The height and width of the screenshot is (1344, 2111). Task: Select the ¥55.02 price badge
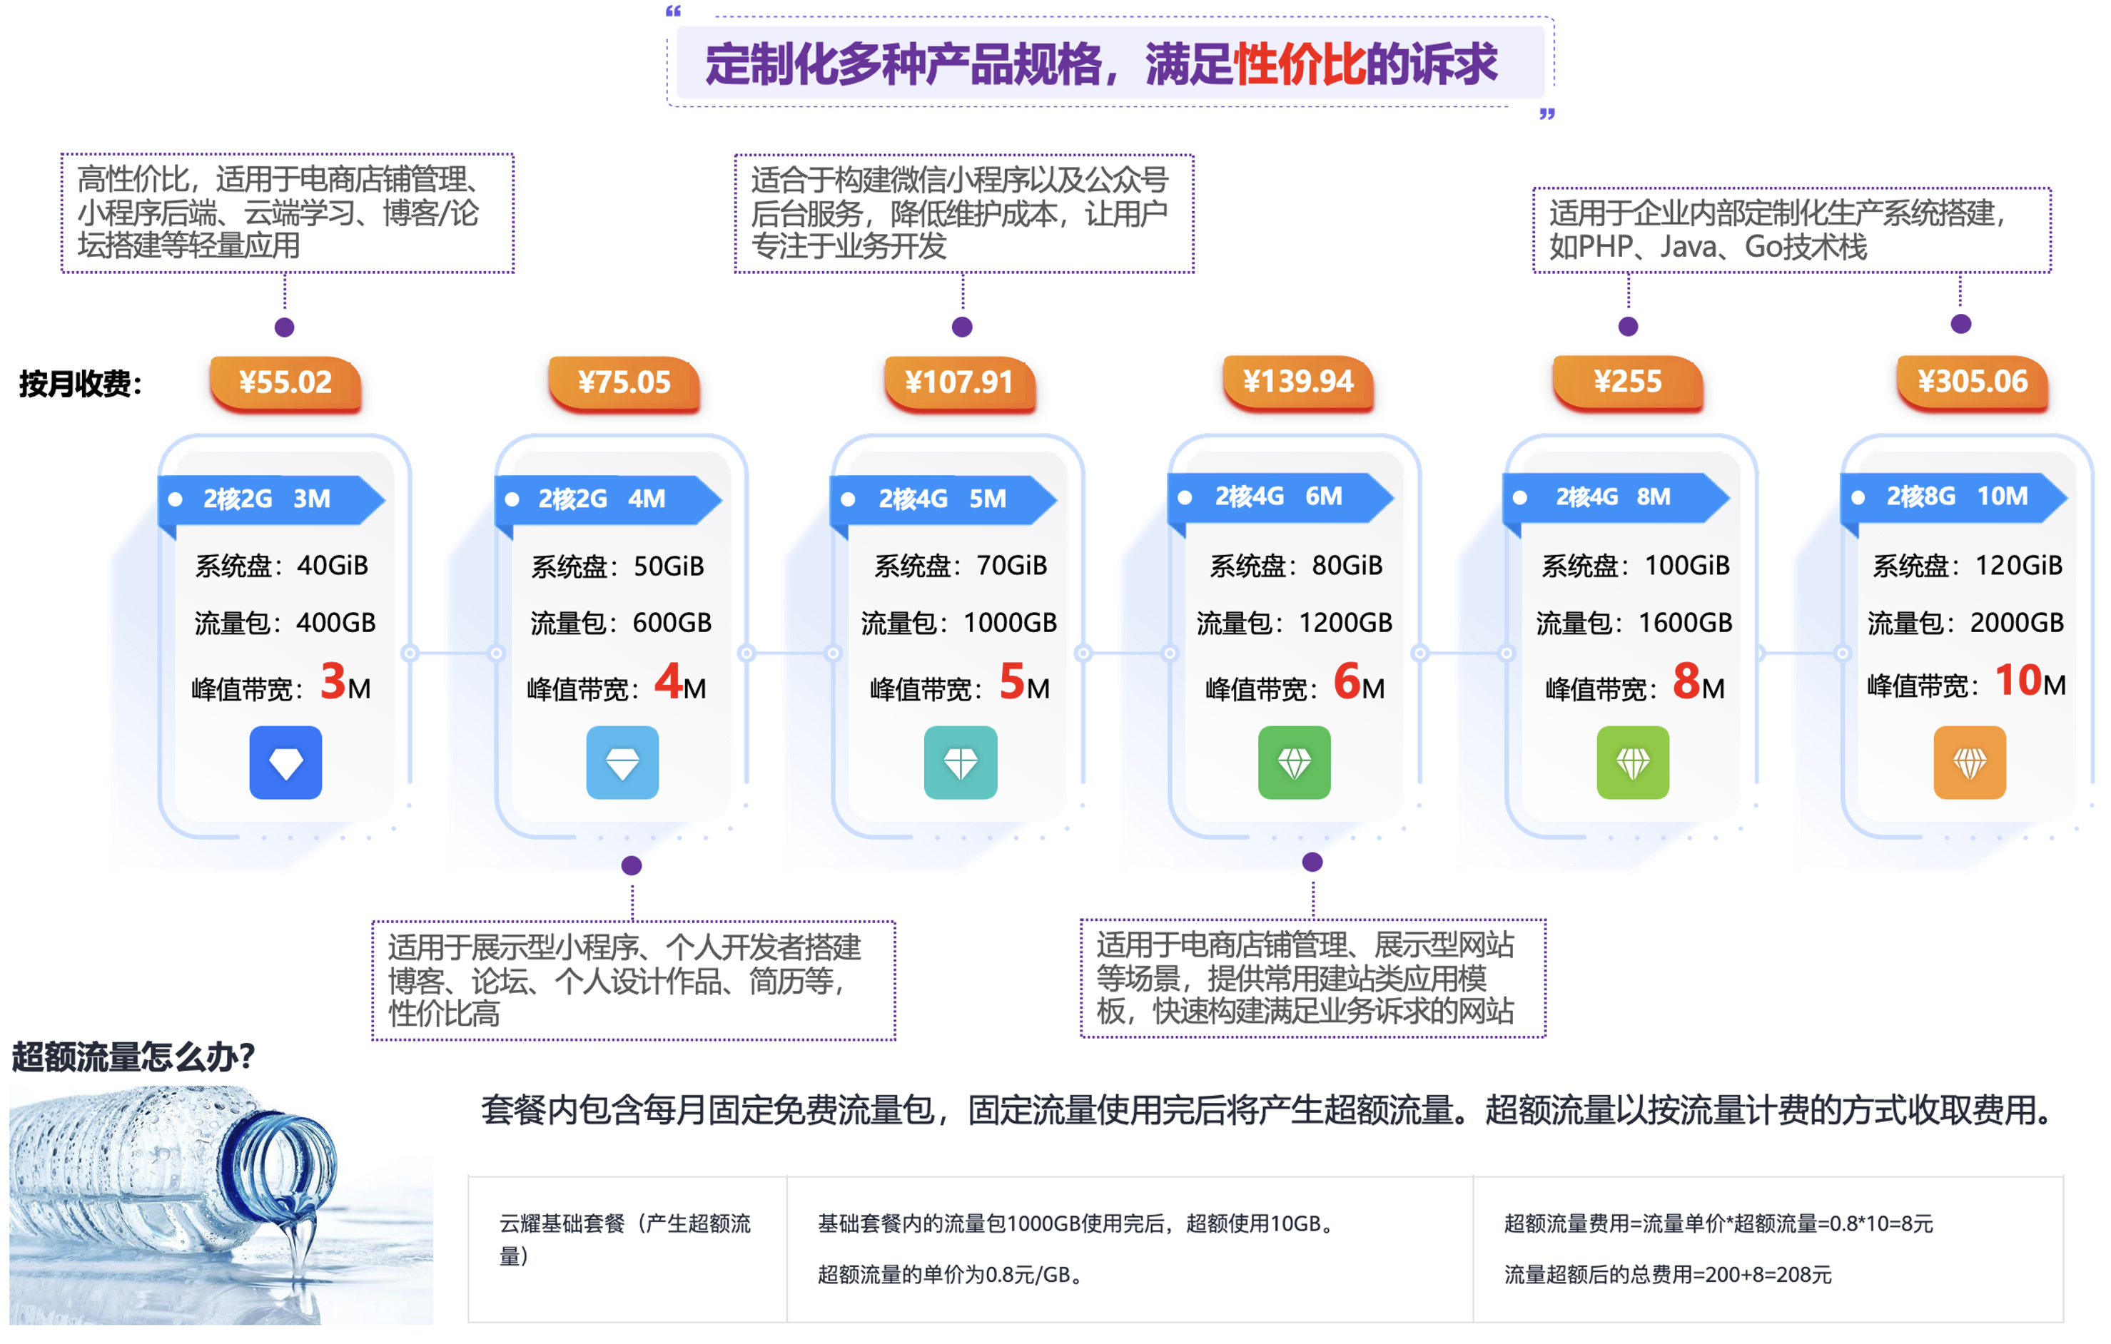click(x=285, y=383)
